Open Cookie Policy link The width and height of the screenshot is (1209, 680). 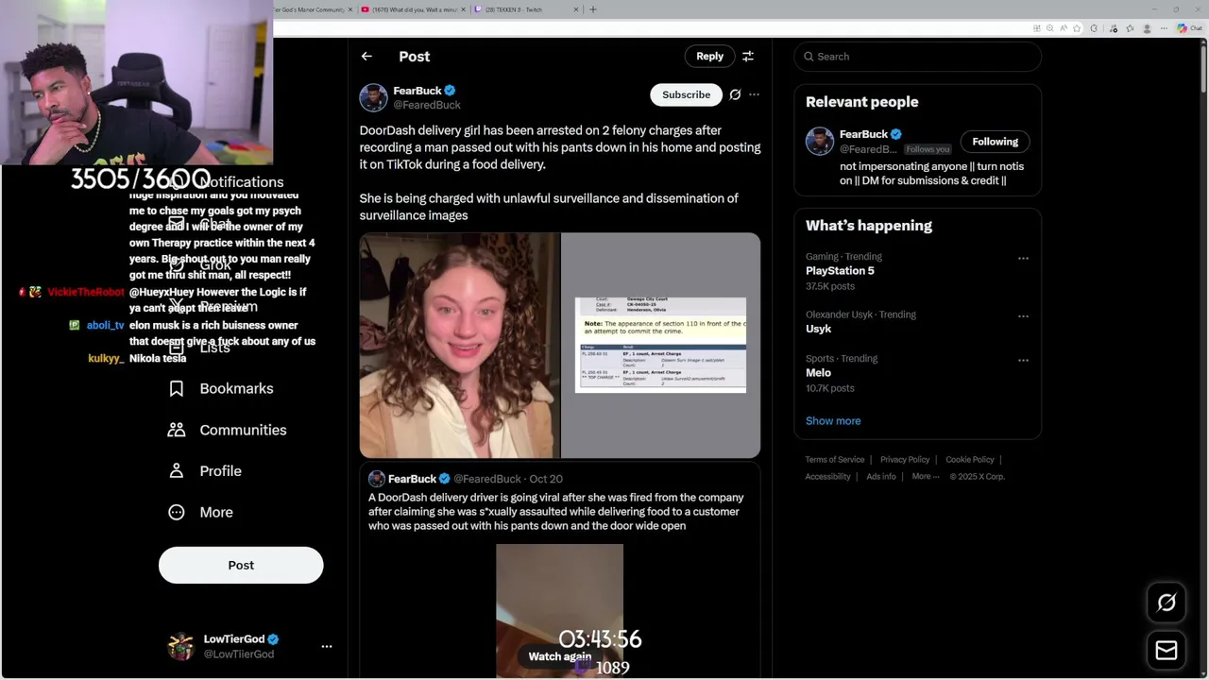click(x=970, y=460)
